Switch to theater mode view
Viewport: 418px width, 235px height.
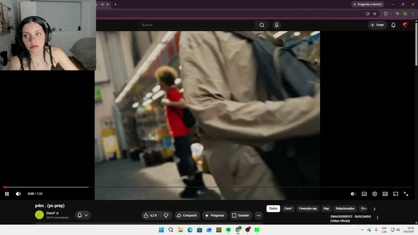[385, 194]
